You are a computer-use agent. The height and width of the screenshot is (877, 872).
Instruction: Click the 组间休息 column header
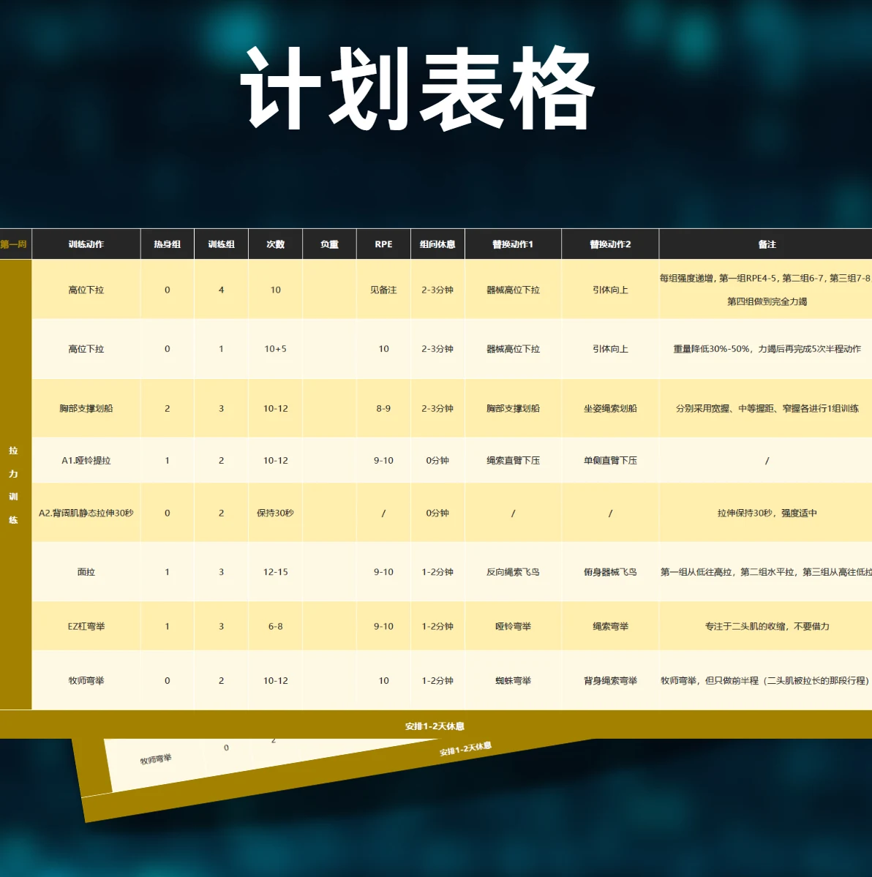click(437, 244)
